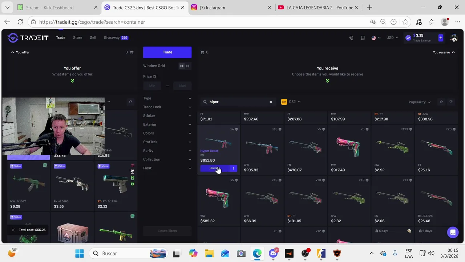Expand the StatTrak filter

[x=167, y=142]
